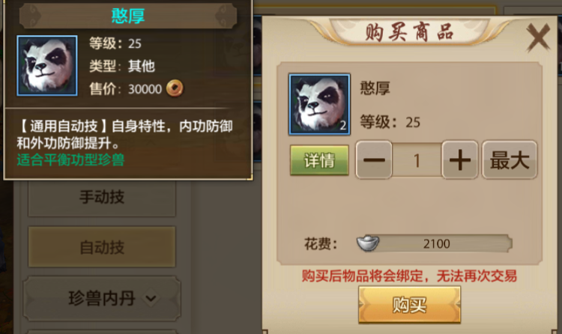Click the panda icon in tooltip panel
Viewport: 562px width, 334px height.
click(47, 66)
